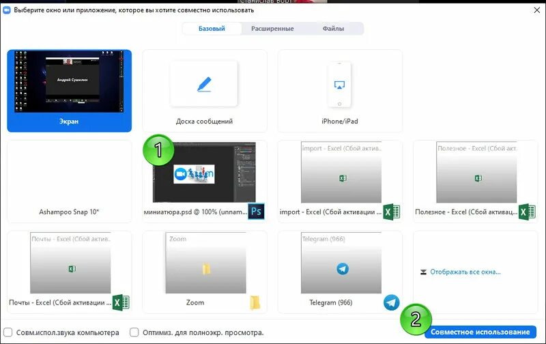Click the Excel icon beside Полезное - Excel
546x344 pixels.
(x=527, y=212)
